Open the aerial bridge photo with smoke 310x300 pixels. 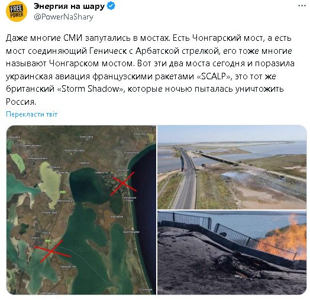232,167
